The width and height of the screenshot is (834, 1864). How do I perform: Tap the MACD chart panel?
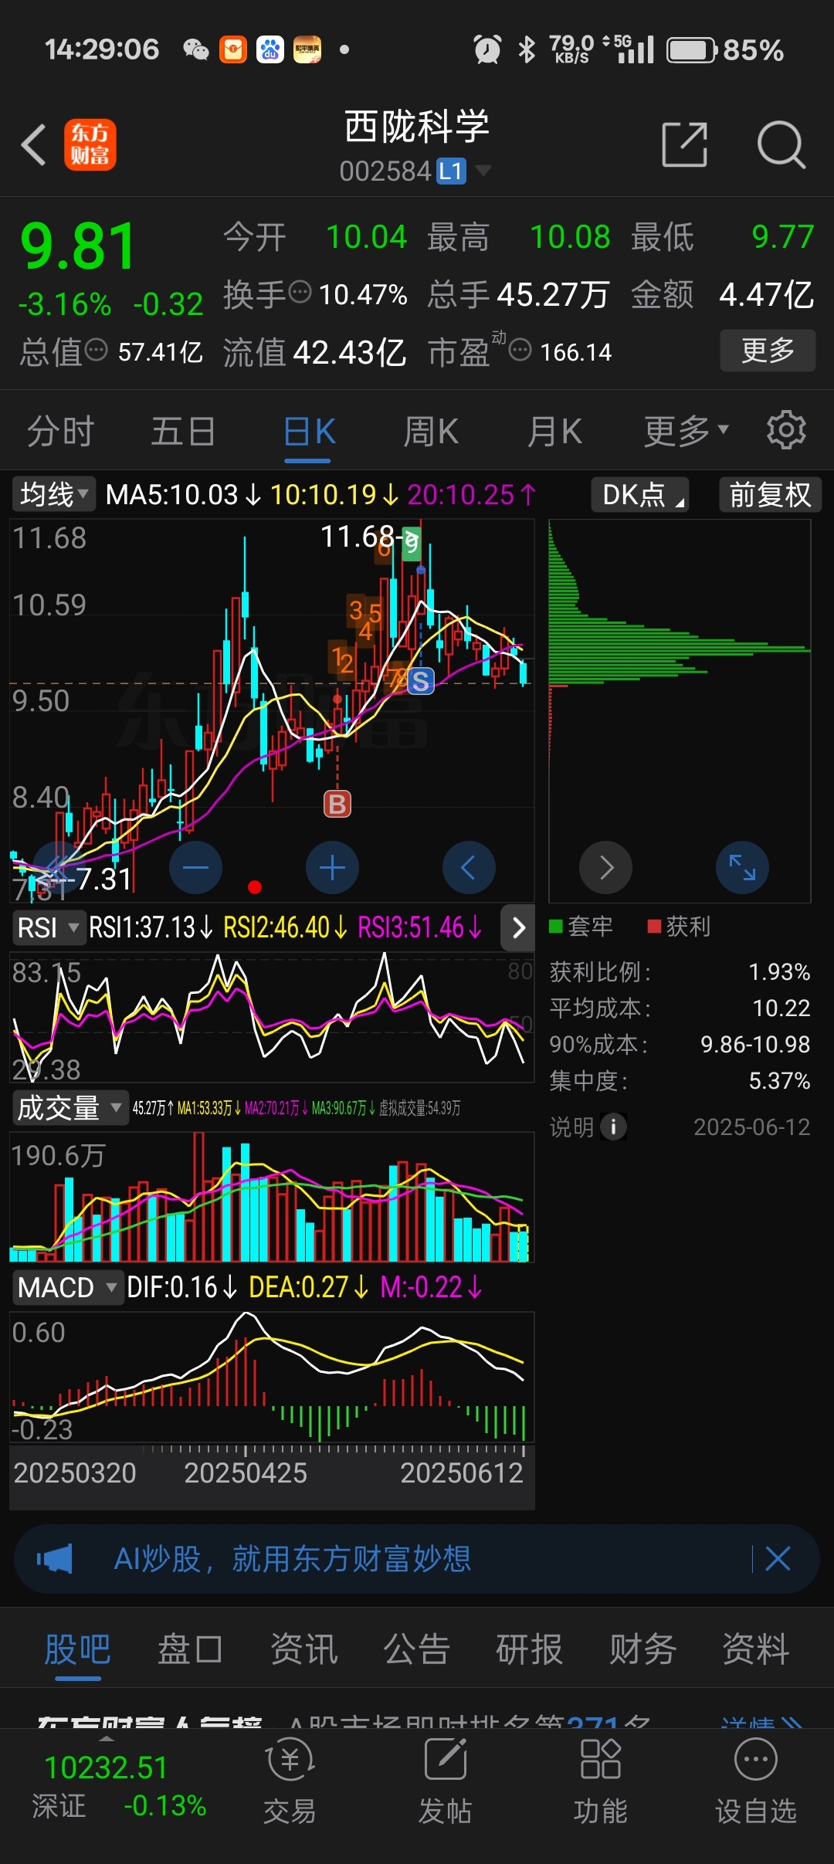[x=272, y=1377]
